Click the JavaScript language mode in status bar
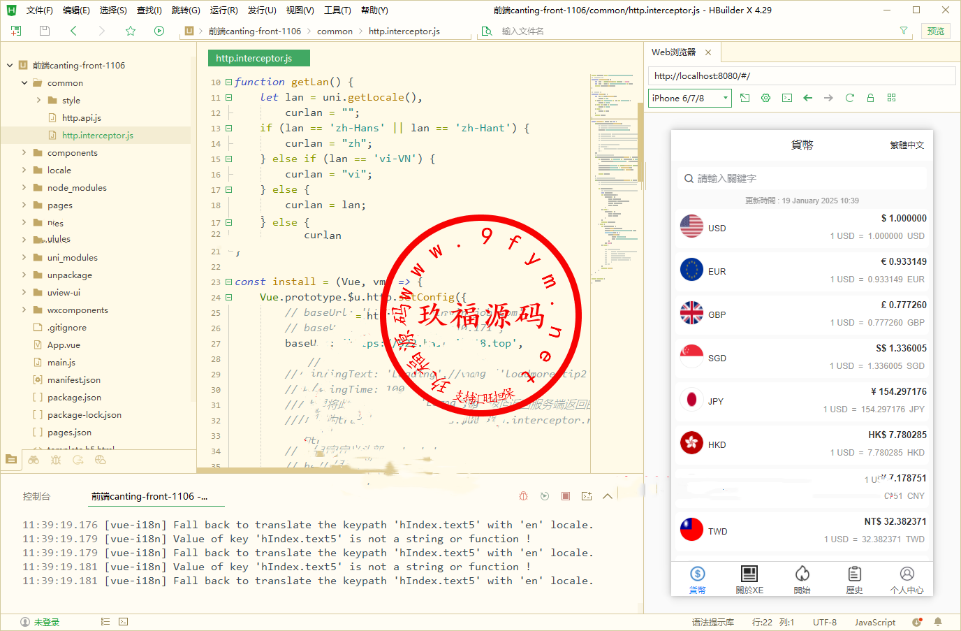961x631 pixels. coord(874,622)
